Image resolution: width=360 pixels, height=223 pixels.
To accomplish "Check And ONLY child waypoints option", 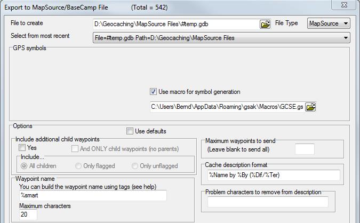I will pyautogui.click(x=75, y=149).
